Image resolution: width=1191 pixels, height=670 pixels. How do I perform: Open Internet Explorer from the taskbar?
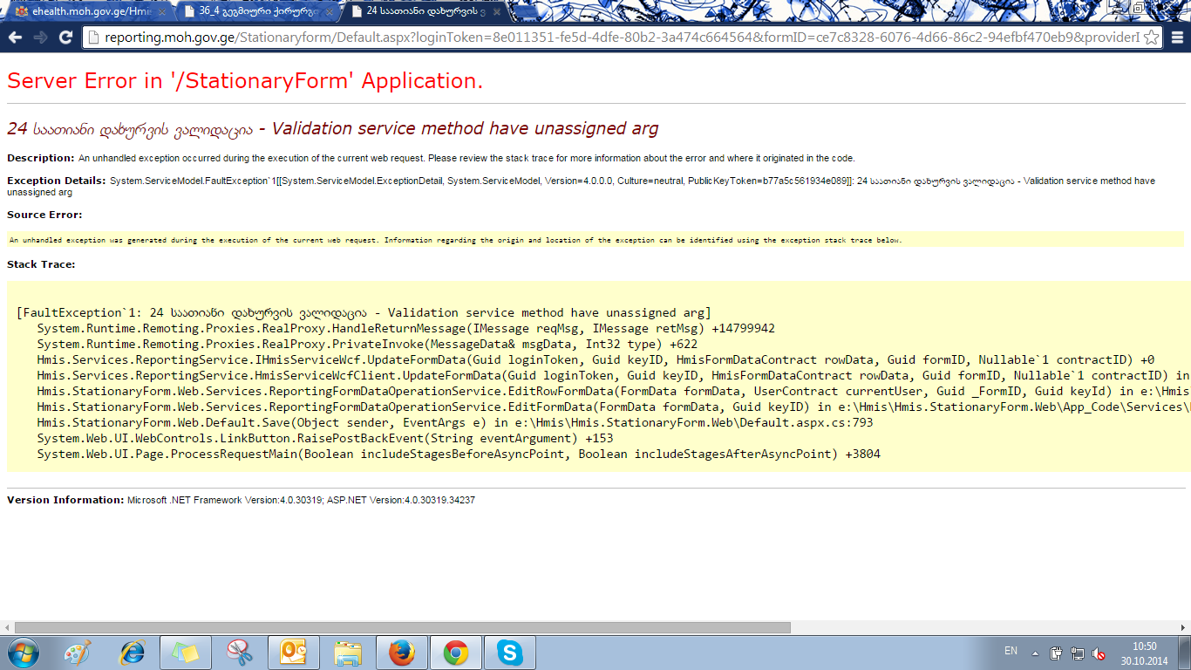[133, 653]
